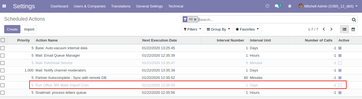362x99 pixels.
Task: Go to previous page of records
Action: coord(324,29)
